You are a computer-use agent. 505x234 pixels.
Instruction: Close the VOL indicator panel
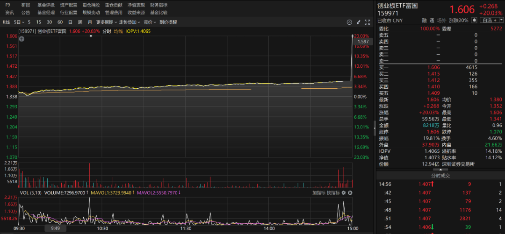click(x=350, y=193)
